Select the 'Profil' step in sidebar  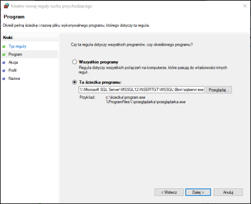click(x=12, y=70)
